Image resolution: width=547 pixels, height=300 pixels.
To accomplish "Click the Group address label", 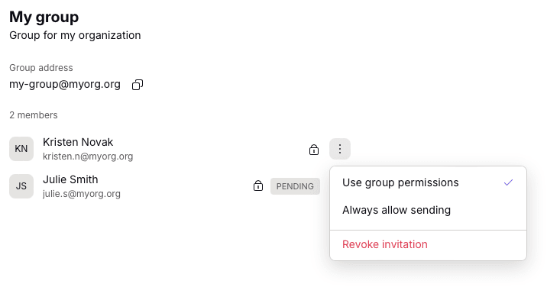I will (41, 68).
